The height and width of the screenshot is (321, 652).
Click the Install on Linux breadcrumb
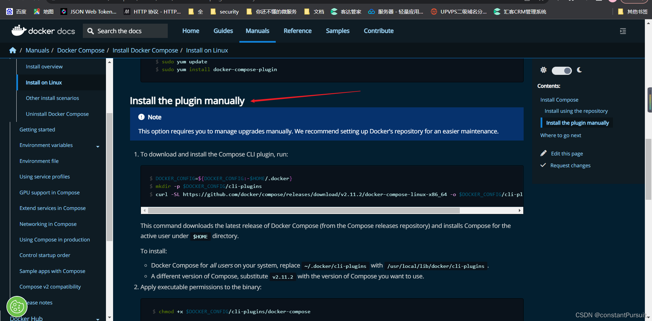207,50
